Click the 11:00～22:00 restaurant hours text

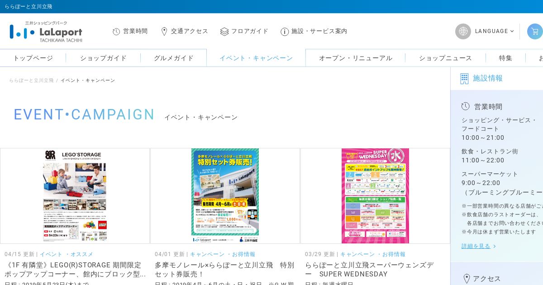tap(483, 160)
